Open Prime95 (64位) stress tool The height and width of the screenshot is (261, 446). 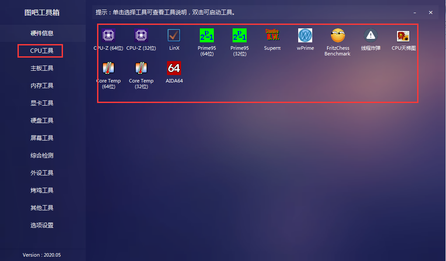(x=206, y=37)
